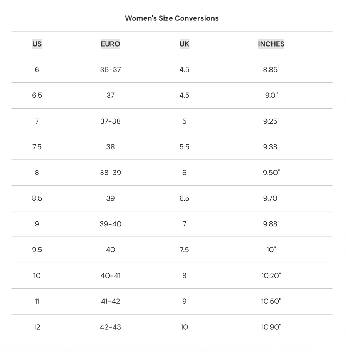Select the US size 9.5 cell
This screenshot has width=346, height=352.
pyautogui.click(x=37, y=250)
